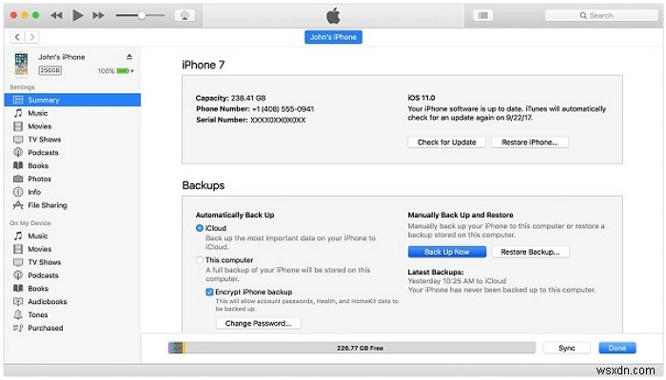The width and height of the screenshot is (666, 380).
Task: Click Change Password... button
Action: click(x=258, y=323)
